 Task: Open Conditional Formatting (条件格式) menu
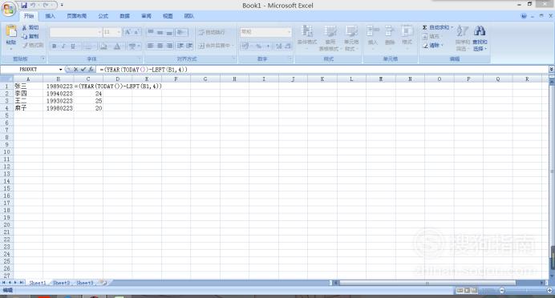pyautogui.click(x=307, y=38)
